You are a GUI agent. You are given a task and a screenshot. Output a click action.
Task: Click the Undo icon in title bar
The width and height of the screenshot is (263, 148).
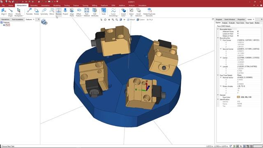9,2
